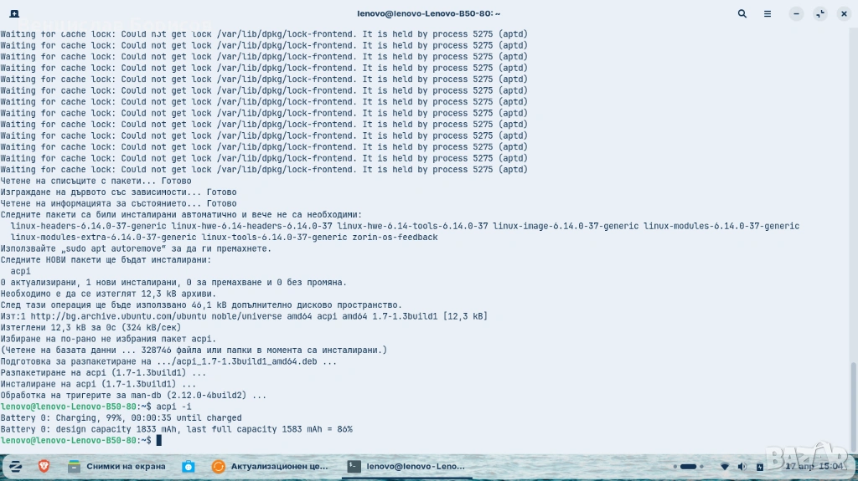Open the network status tray icon
This screenshot has width=858, height=481.
click(x=725, y=466)
